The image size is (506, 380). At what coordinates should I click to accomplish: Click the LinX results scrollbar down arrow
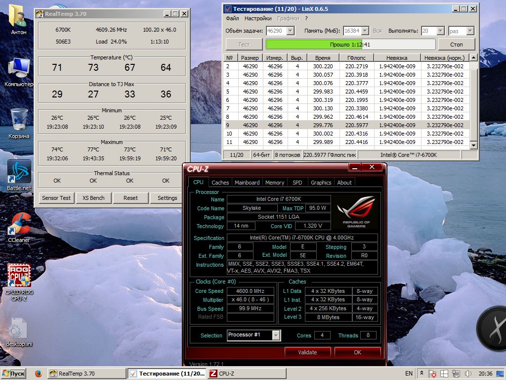473,145
